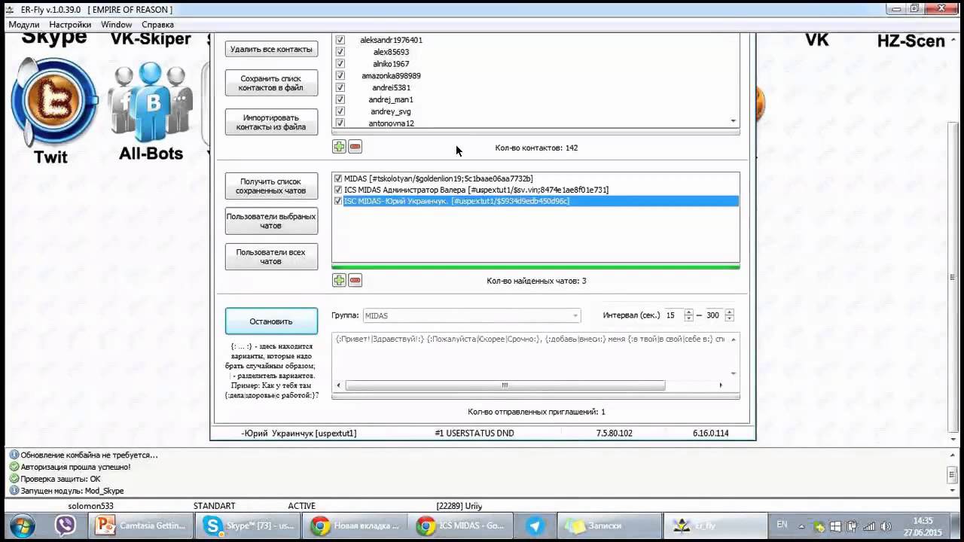The width and height of the screenshot is (964, 542).
Task: Click the maximum interval field showing 300
Action: click(x=713, y=315)
